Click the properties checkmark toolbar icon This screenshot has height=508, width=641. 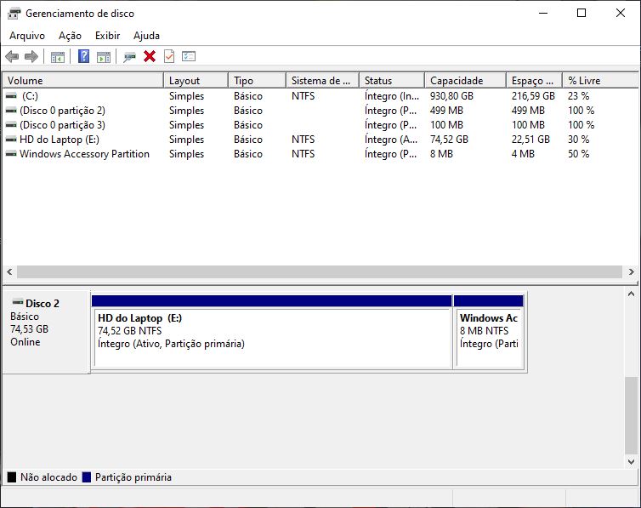pyautogui.click(x=169, y=56)
